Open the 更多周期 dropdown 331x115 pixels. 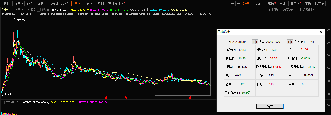[x=117, y=4]
